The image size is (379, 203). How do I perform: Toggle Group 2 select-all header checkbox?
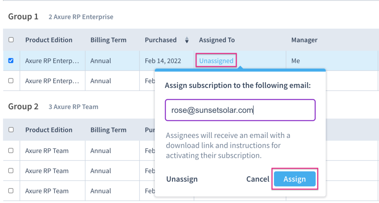11,130
